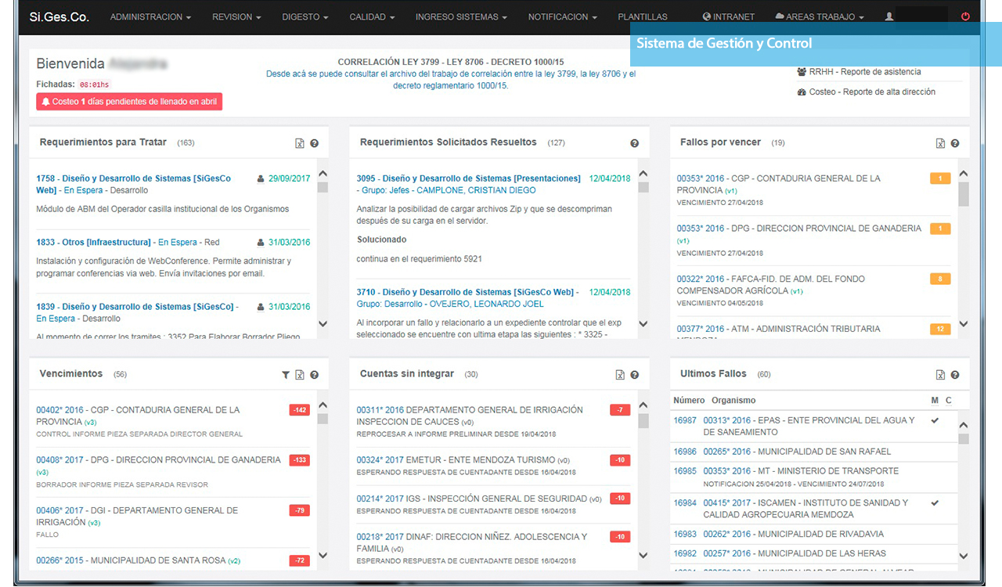The height and width of the screenshot is (587, 1002).
Task: Go to PLANTILLAS in the navbar
Action: tap(642, 16)
